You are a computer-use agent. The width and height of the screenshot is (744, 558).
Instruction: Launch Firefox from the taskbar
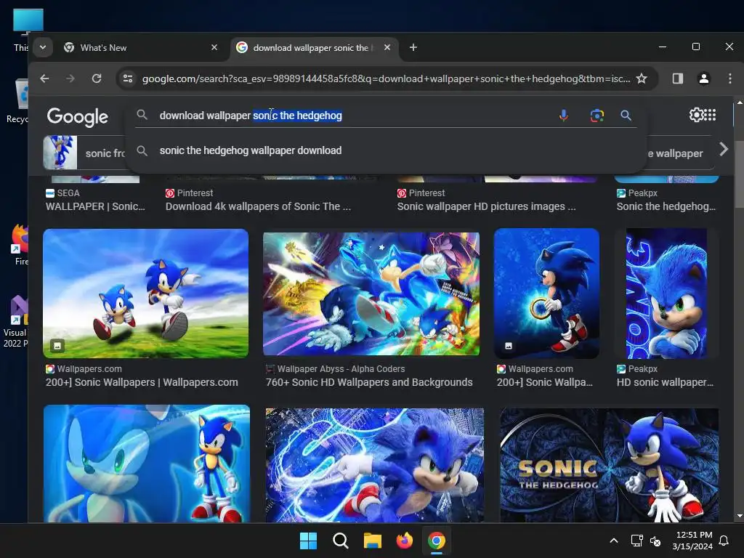[x=404, y=541]
